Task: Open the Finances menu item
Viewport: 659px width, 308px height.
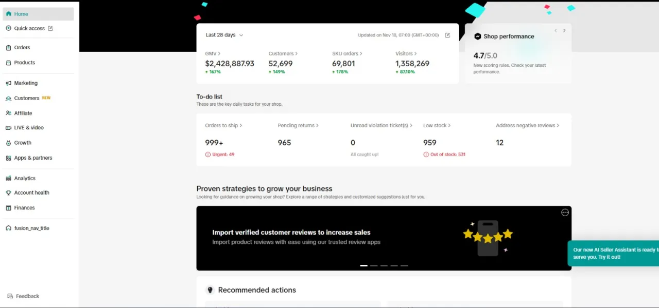Action: [24, 208]
